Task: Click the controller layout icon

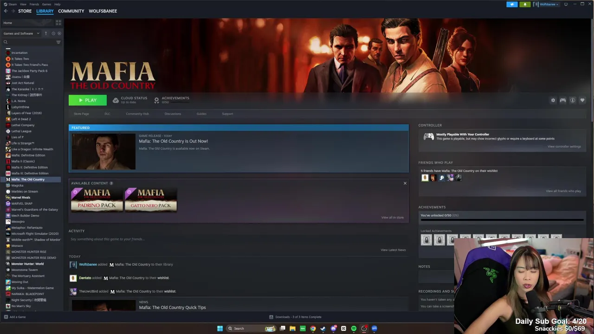Action: 562,100
